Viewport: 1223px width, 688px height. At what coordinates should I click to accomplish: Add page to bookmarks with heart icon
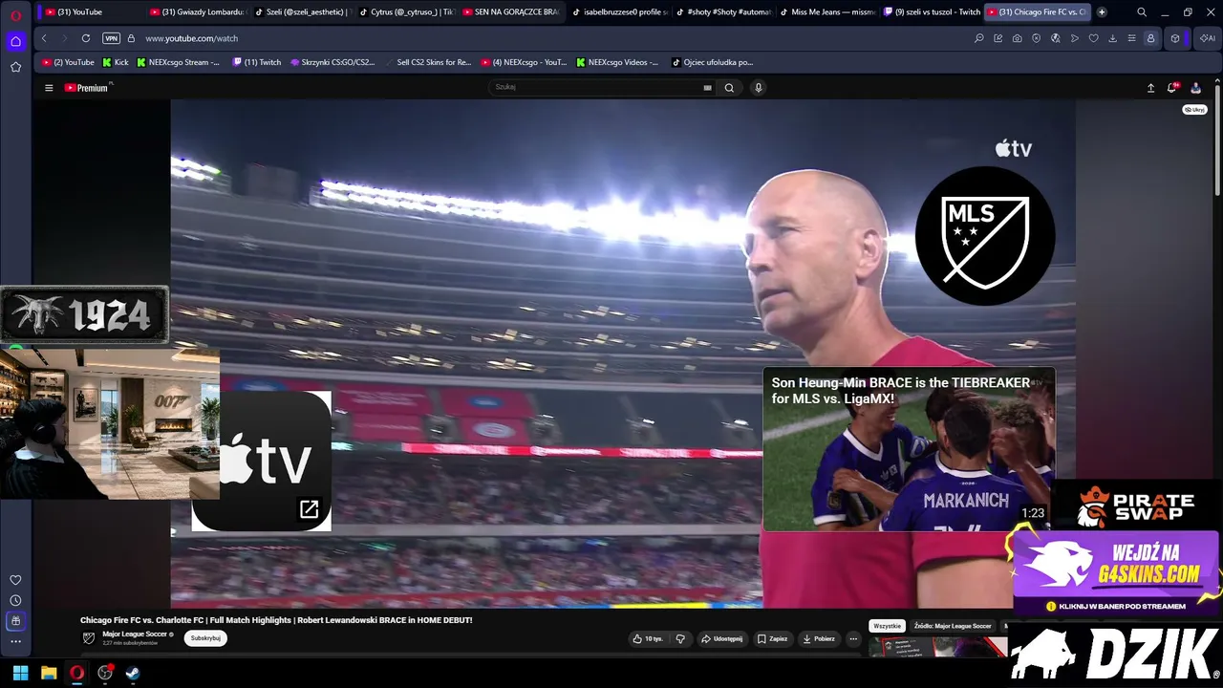click(1094, 38)
